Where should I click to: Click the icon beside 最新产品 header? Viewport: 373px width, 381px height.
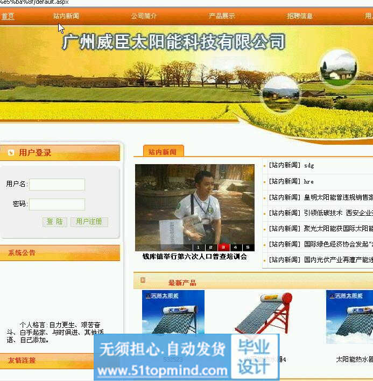click(x=143, y=280)
